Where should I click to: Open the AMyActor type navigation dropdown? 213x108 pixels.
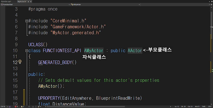coord(105,5)
